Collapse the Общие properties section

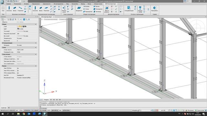coord(36,24)
